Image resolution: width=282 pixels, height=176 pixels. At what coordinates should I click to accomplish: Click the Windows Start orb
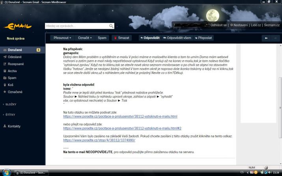(6, 172)
